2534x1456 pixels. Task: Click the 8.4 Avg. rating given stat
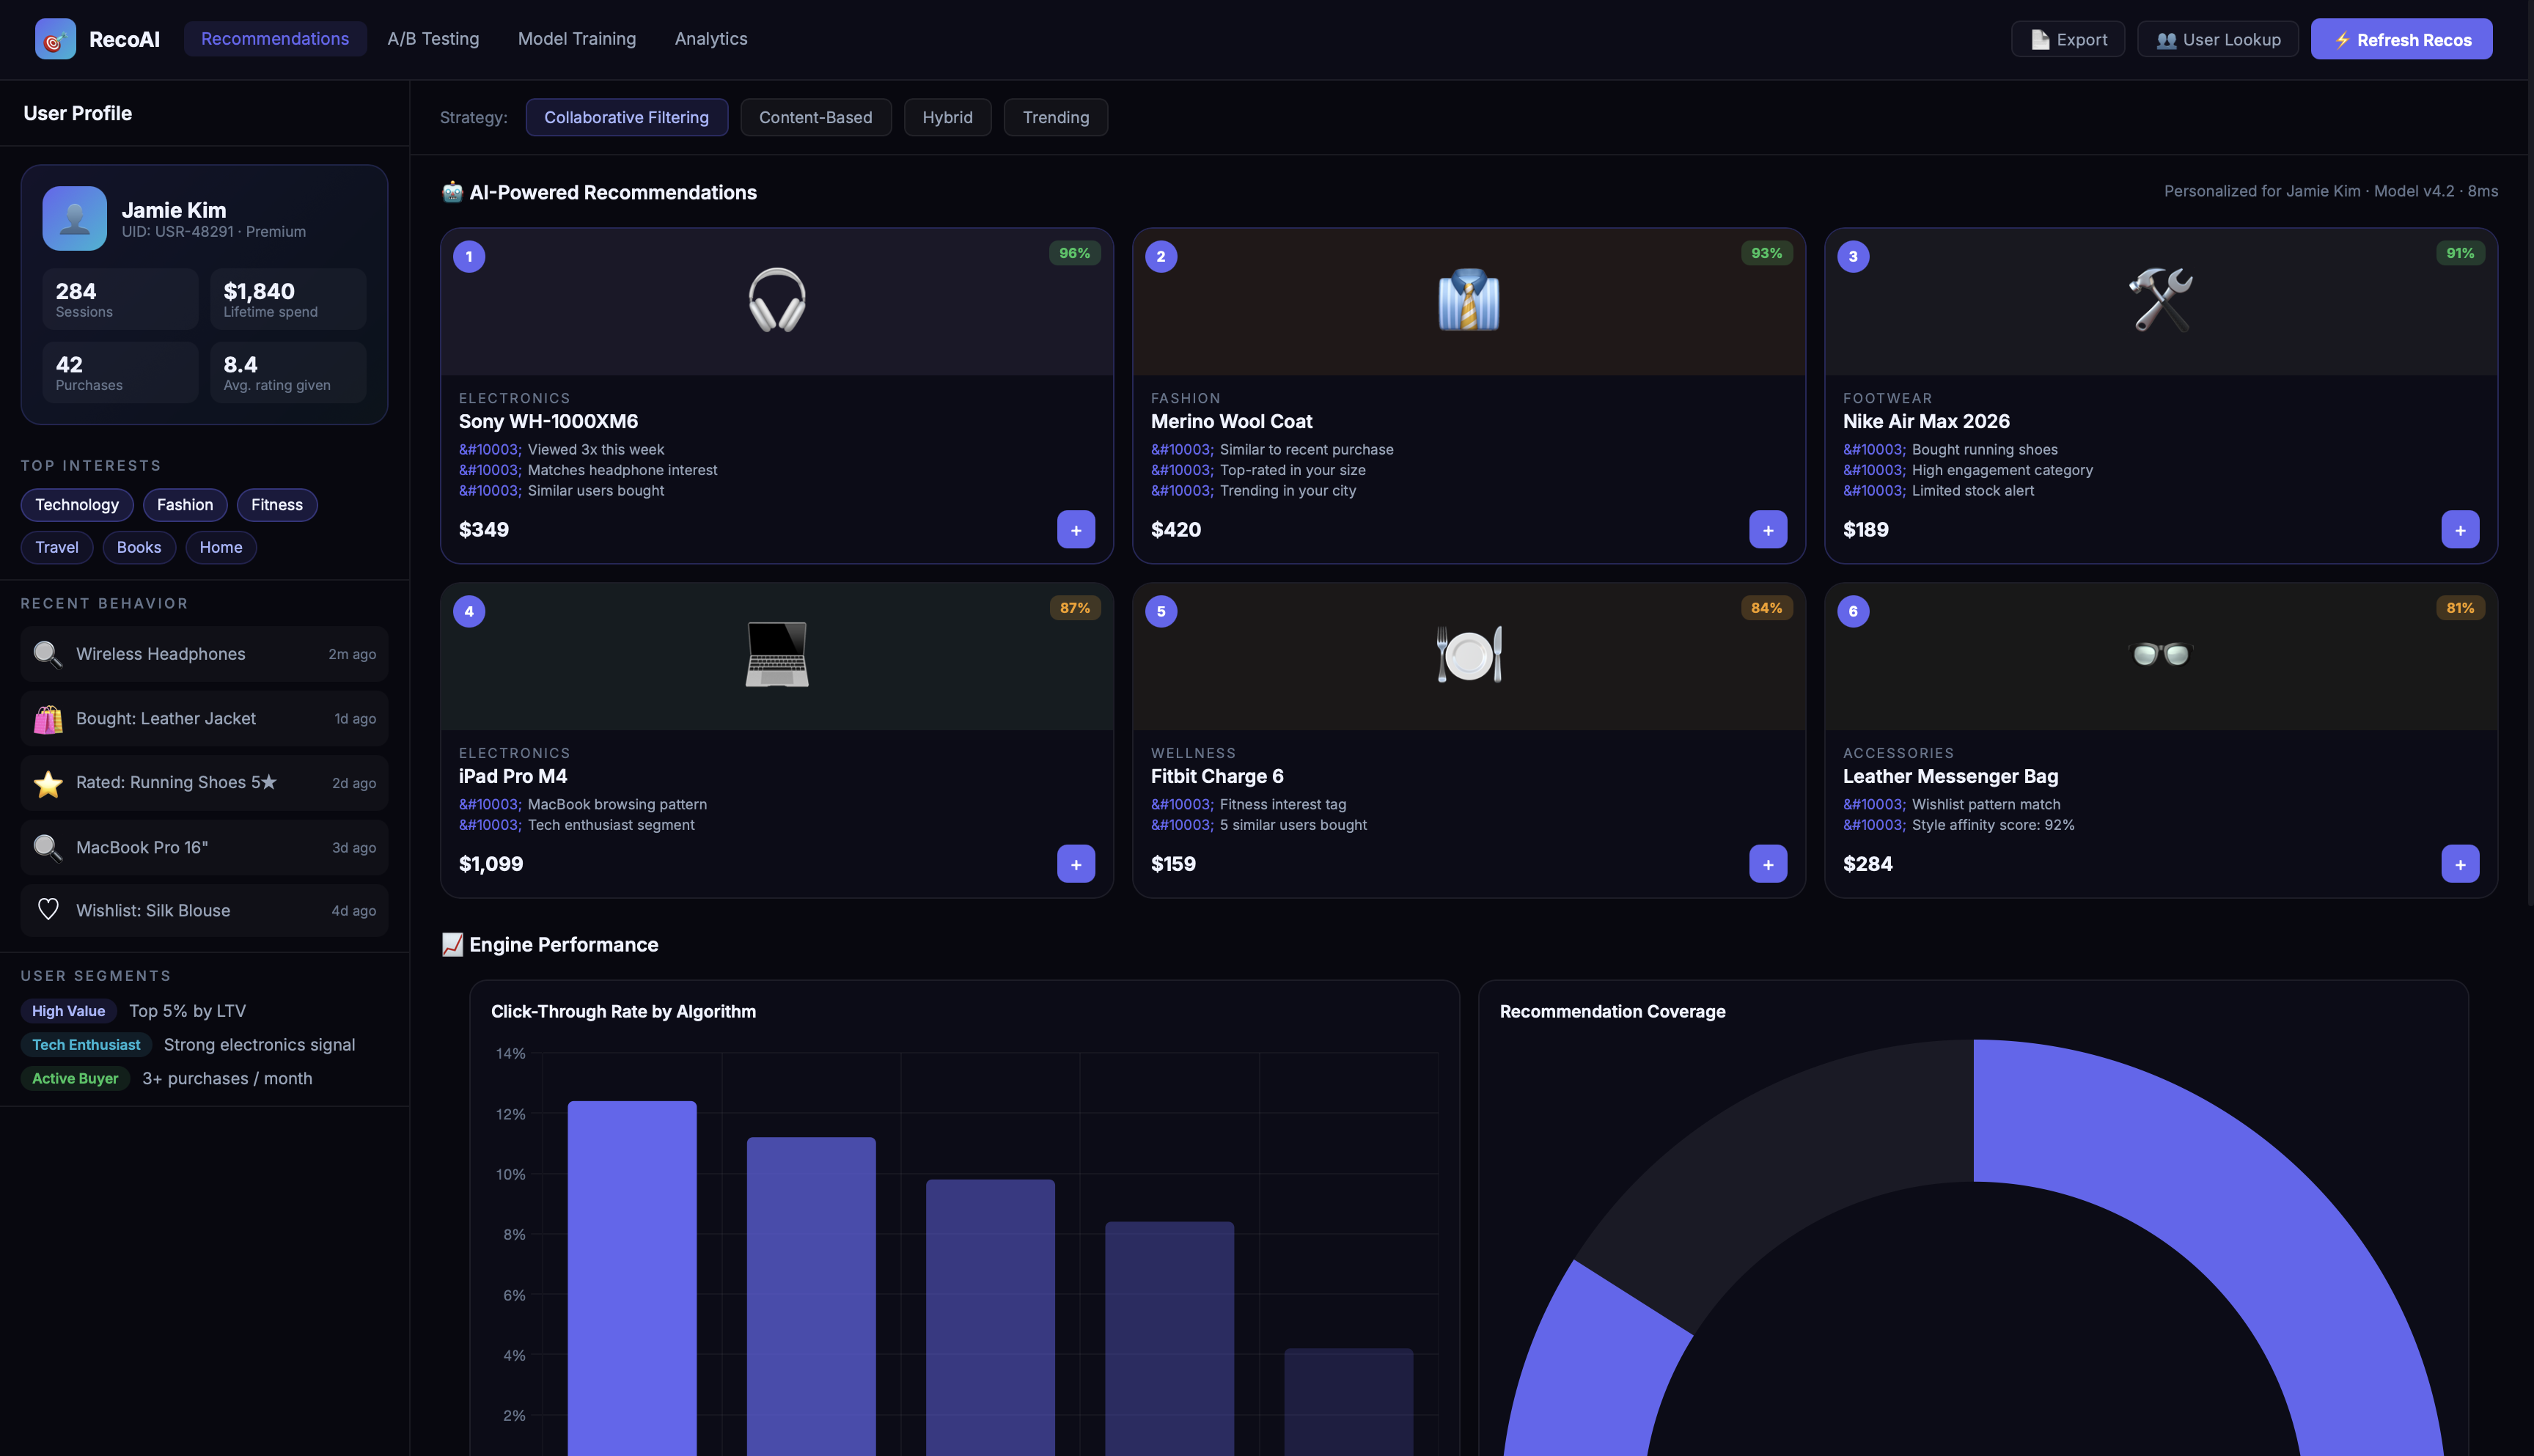288,372
